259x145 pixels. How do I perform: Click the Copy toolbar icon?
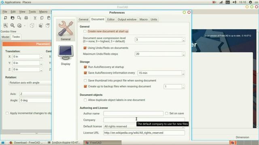[42, 18]
